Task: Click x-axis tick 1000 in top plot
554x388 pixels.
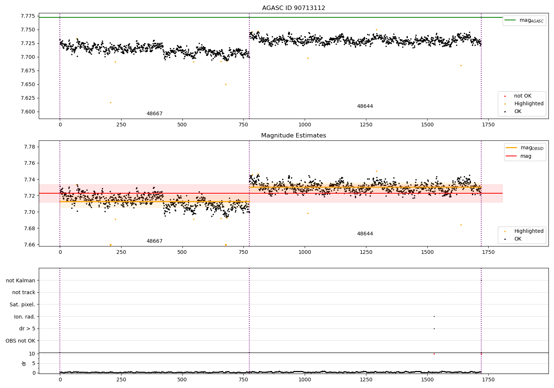Action: pos(305,125)
